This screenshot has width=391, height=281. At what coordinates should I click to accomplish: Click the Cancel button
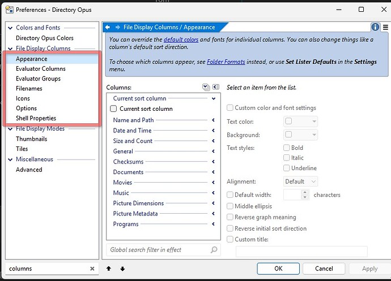(x=324, y=269)
